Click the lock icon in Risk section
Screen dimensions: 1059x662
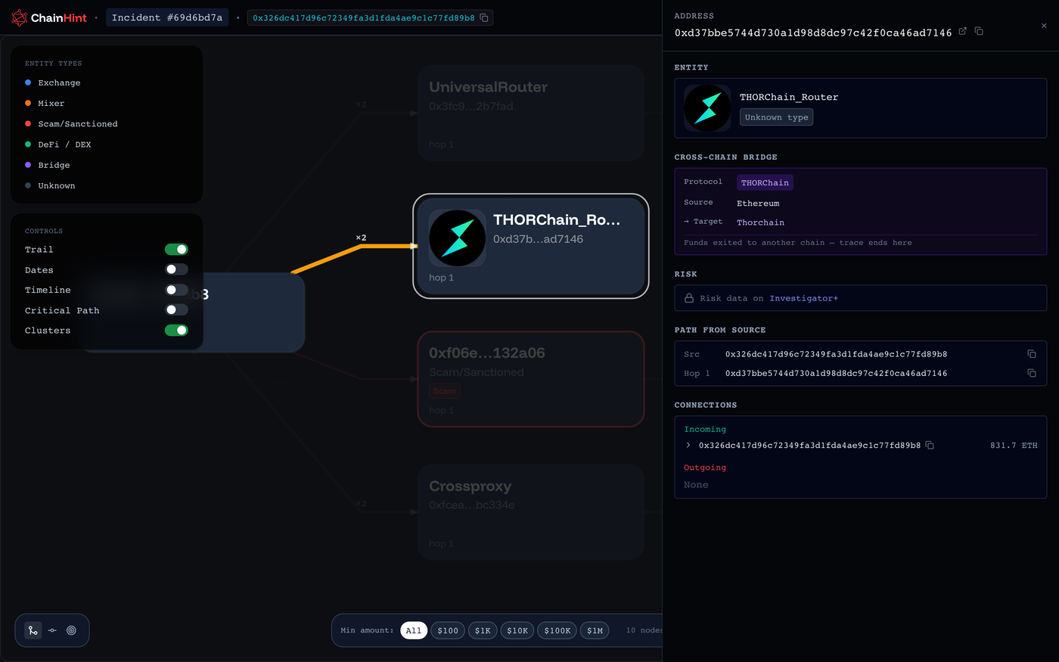[x=689, y=298]
